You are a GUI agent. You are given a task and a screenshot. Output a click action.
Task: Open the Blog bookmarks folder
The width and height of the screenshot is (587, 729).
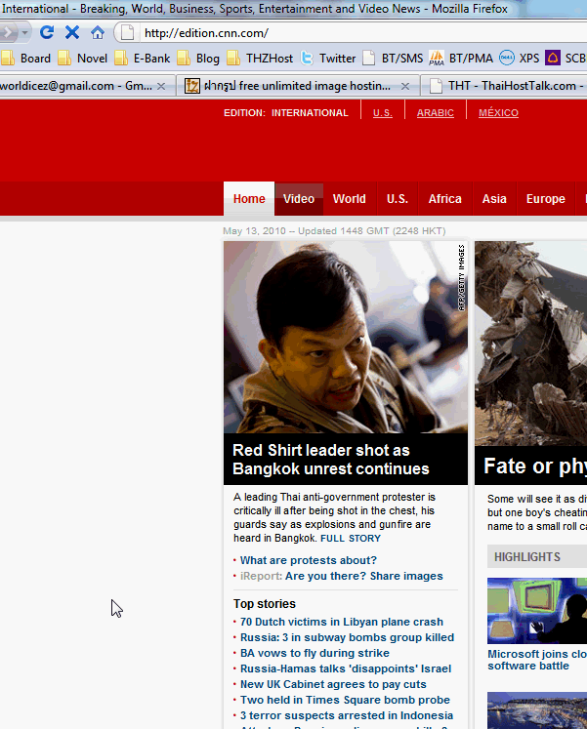197,59
